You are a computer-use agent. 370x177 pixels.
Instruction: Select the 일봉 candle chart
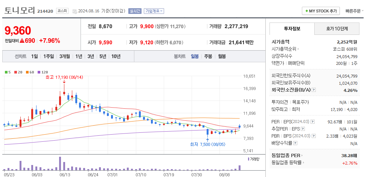point(195,56)
